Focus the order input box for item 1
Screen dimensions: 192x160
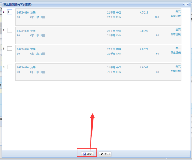tap(10, 12)
